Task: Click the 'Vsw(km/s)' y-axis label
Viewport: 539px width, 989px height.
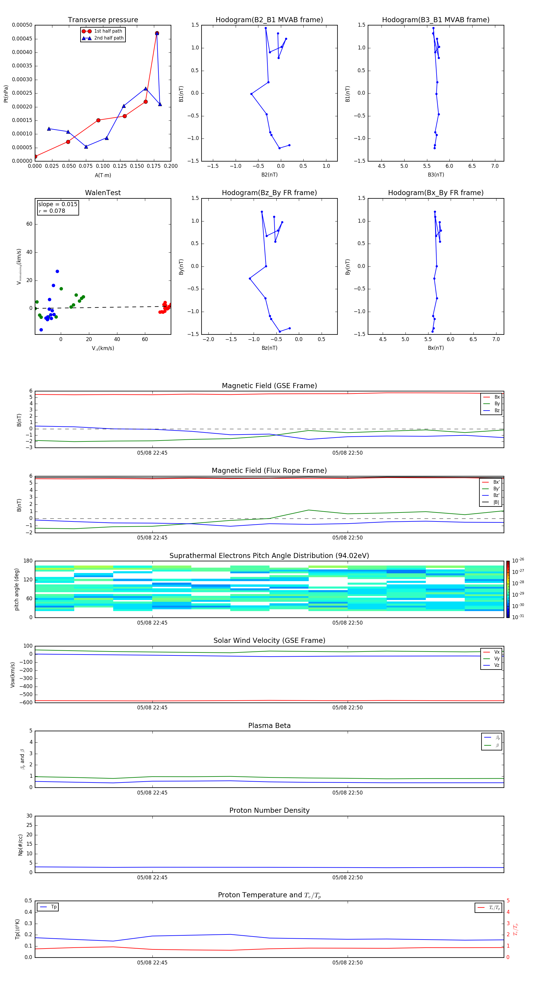Action: point(12,675)
